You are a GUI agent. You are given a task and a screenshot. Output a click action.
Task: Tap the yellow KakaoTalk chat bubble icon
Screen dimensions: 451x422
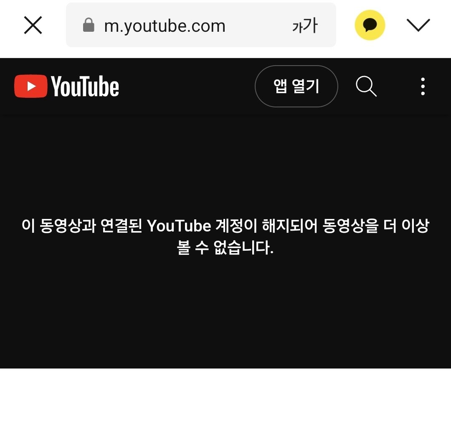[x=370, y=25]
